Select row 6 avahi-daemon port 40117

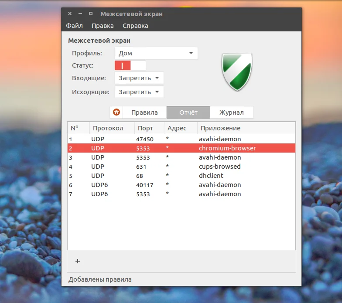click(x=181, y=185)
